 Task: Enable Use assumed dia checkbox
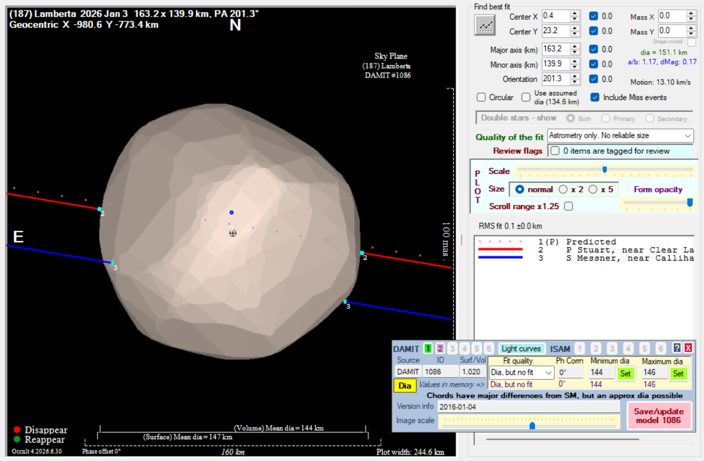coord(526,98)
